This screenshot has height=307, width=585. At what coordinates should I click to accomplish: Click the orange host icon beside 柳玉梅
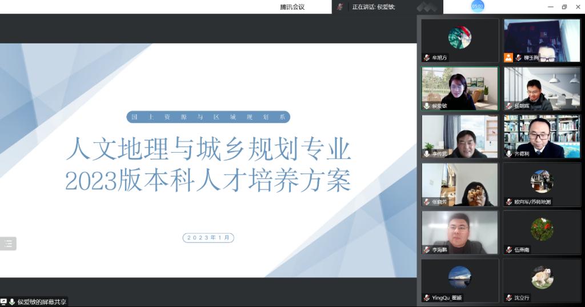pyautogui.click(x=508, y=58)
